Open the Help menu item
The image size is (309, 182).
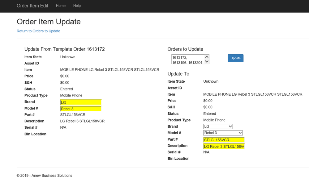click(77, 6)
